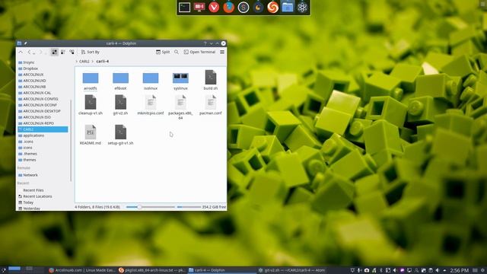
Task: Switch to git-v2.sh Atom taskbar entry
Action: tap(291, 270)
